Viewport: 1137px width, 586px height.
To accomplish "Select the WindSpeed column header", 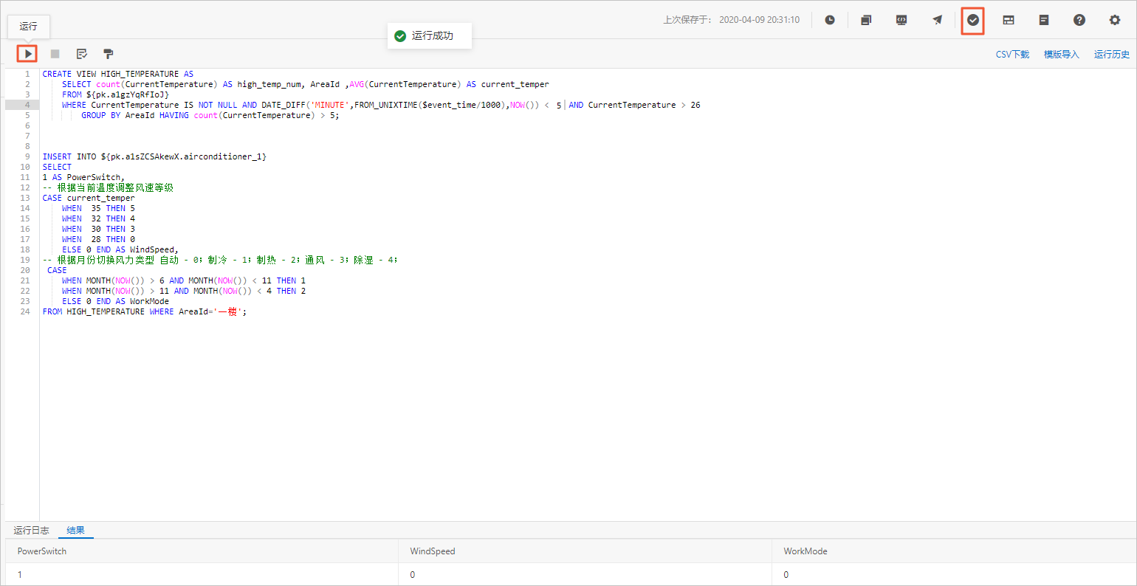I will (x=433, y=551).
